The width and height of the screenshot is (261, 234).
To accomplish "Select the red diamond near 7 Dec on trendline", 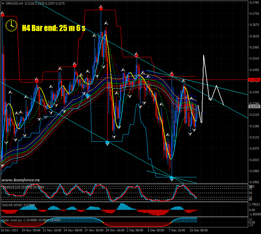I will (172, 75).
